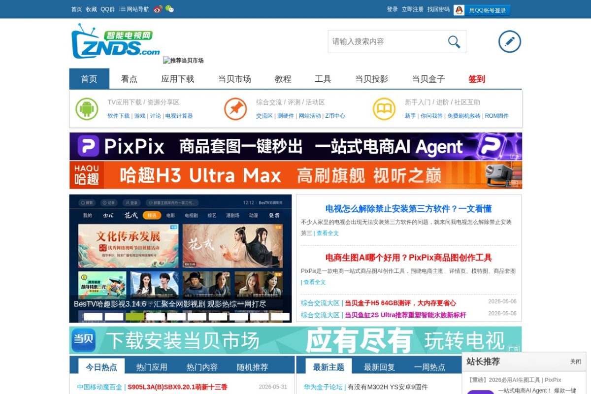
Task: Close the 站长推荐 popup with 关闭
Action: click(576, 361)
